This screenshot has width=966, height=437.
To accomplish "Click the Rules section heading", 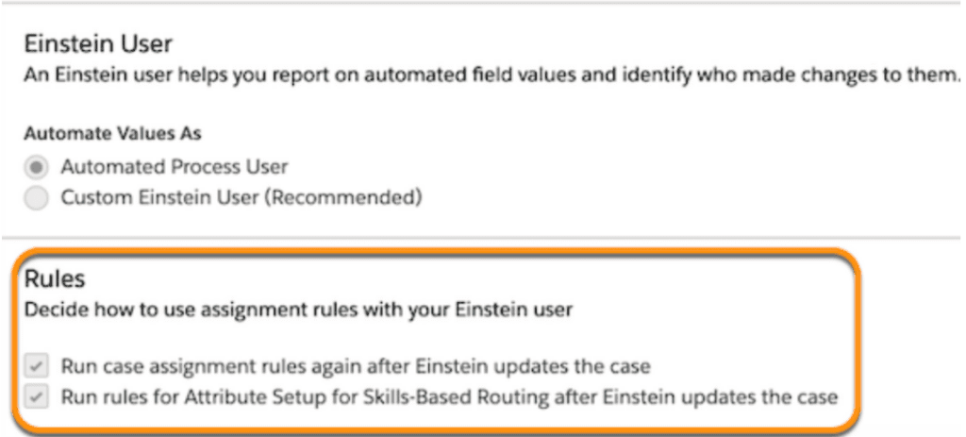I will (x=55, y=279).
